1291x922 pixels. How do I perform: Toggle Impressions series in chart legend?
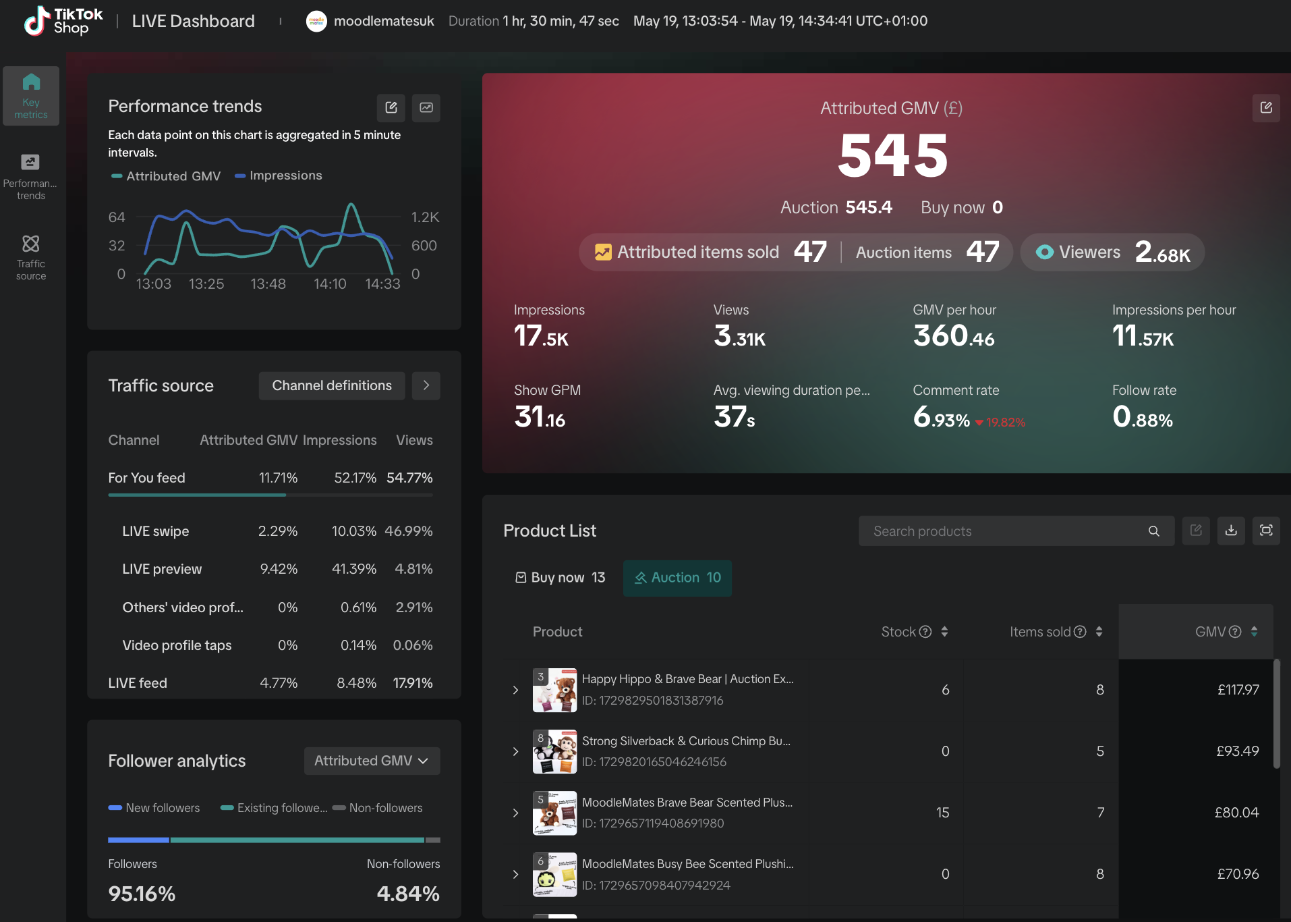(279, 175)
